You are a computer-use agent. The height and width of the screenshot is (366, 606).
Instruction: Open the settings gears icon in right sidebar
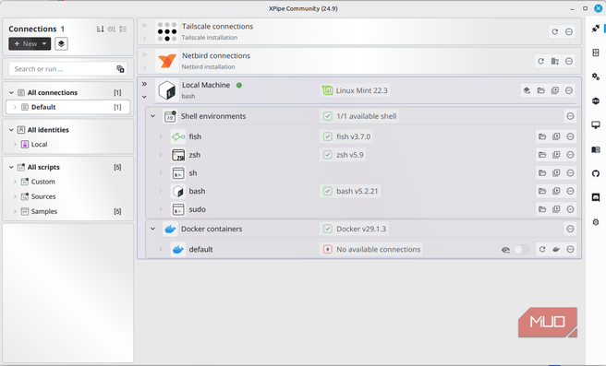[x=596, y=77]
